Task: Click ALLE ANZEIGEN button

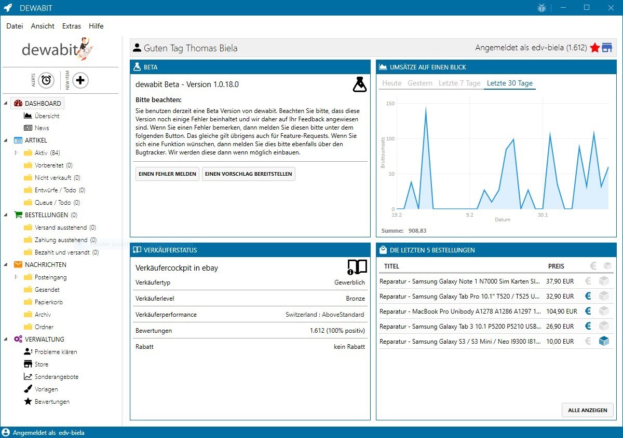Action: click(587, 410)
